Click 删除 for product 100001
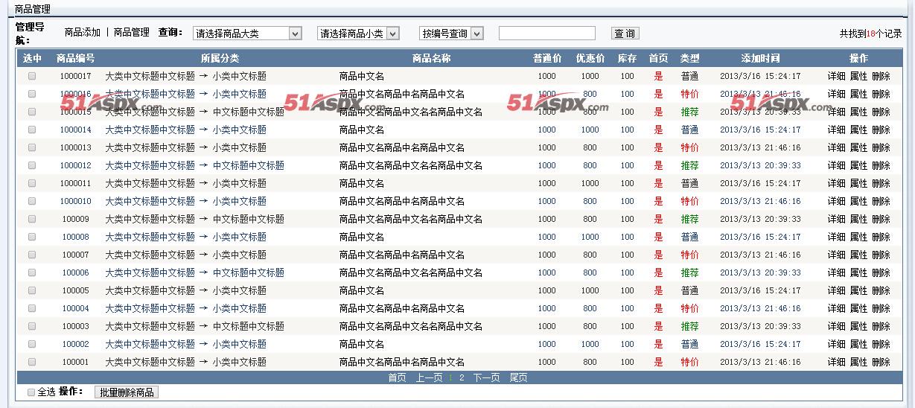This screenshot has height=408, width=915. pos(881,362)
